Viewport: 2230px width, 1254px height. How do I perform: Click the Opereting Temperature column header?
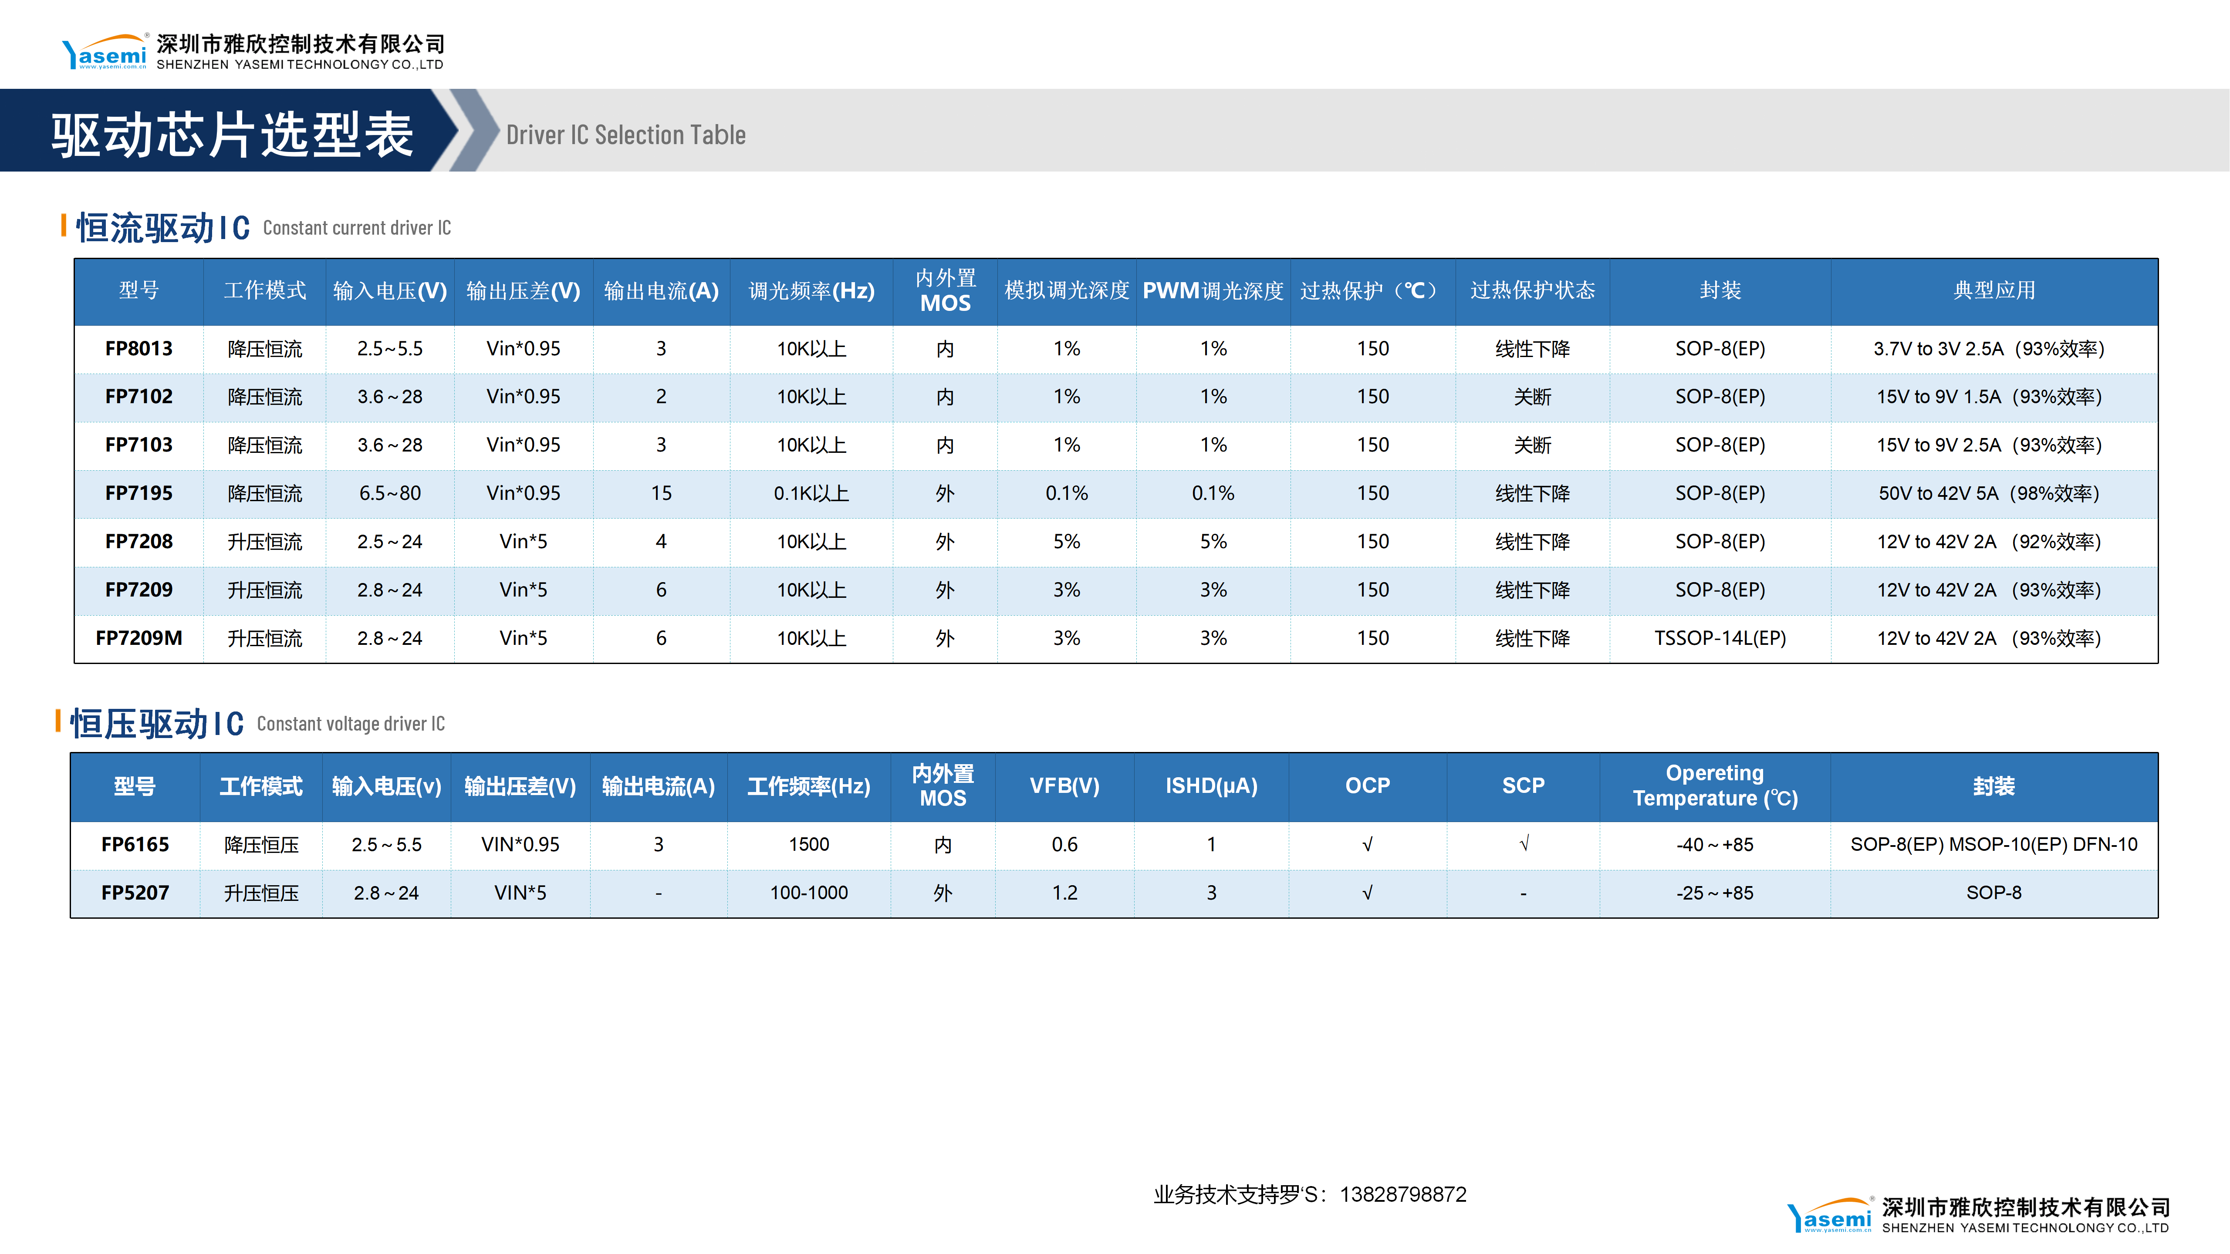1715,786
